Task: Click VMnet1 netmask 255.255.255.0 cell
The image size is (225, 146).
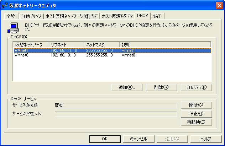Action: [99, 50]
